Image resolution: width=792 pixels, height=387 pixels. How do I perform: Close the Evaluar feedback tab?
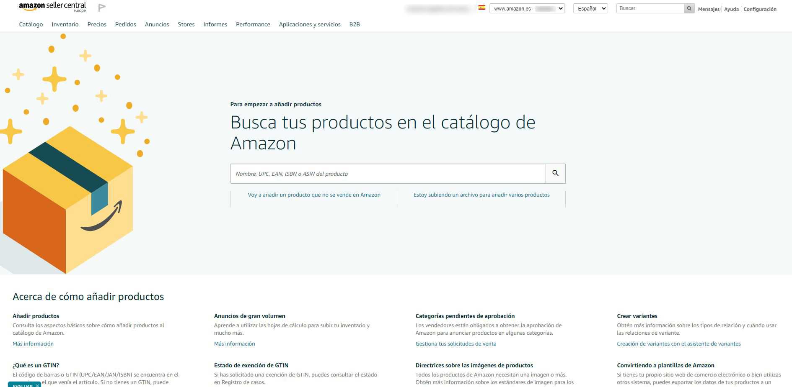coord(37,385)
